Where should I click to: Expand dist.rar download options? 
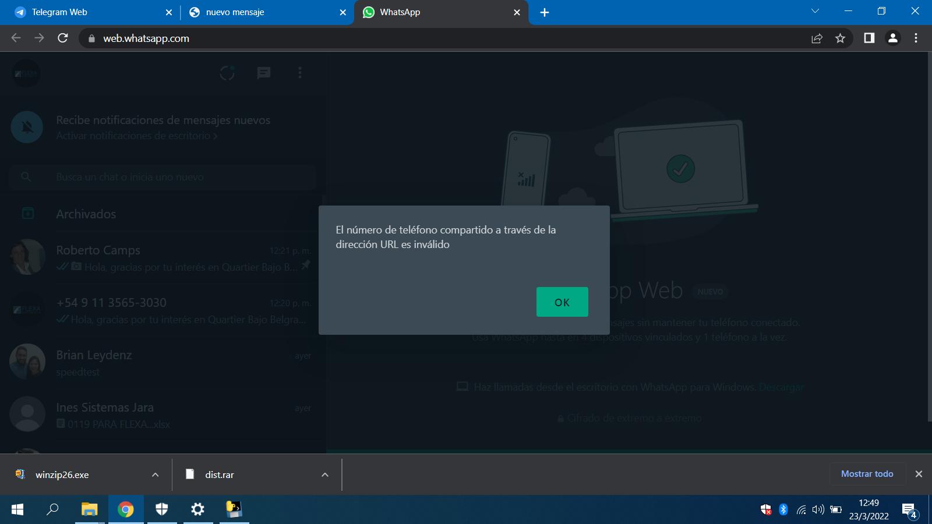tap(325, 475)
